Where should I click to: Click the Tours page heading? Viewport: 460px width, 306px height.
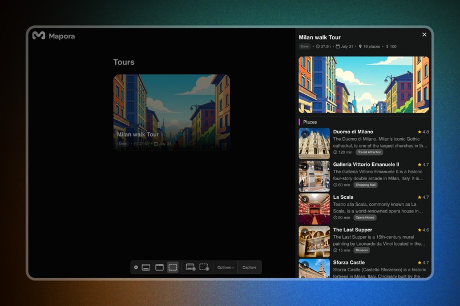(124, 62)
